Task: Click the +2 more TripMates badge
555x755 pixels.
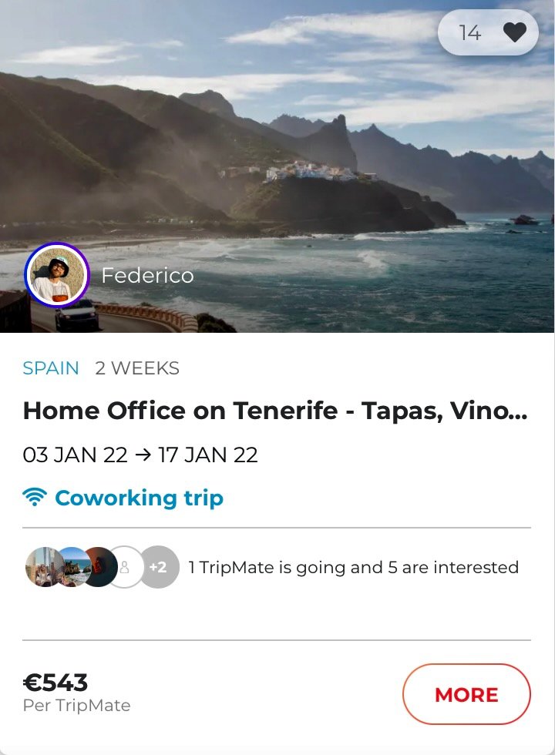Action: tap(159, 567)
